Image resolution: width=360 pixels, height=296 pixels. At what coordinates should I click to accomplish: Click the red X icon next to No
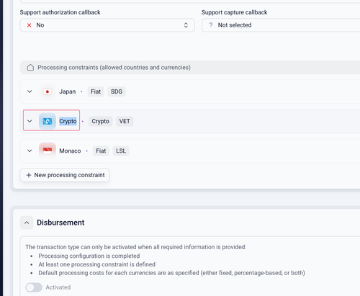coord(30,25)
